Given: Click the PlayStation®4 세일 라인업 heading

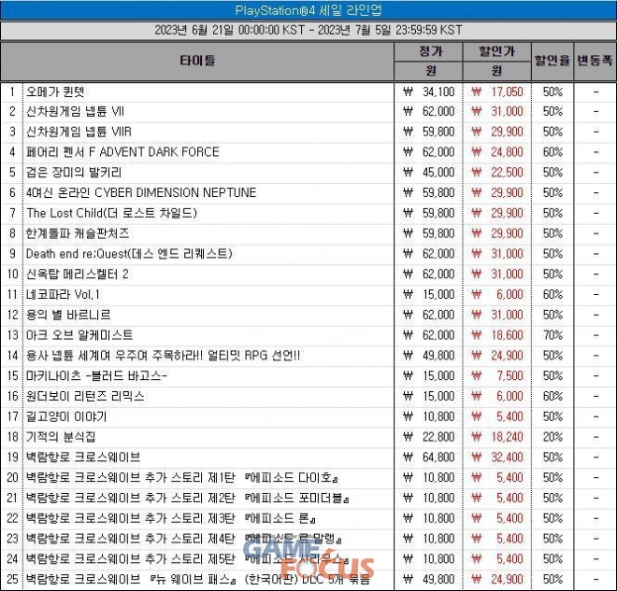Looking at the screenshot, I should (308, 10).
